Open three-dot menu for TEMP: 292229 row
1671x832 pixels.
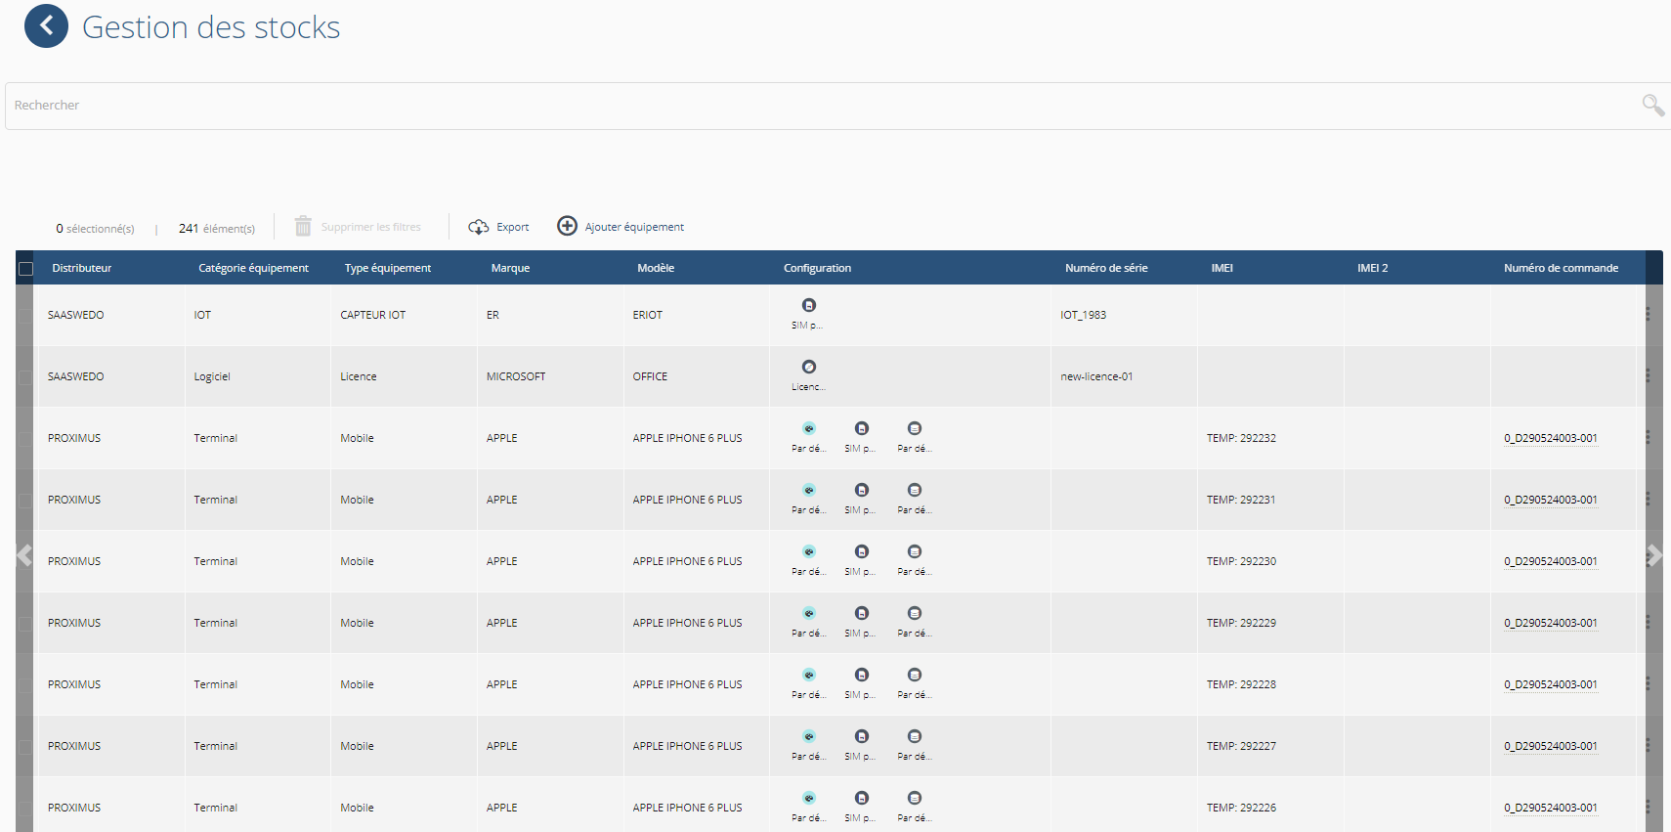tap(1648, 622)
